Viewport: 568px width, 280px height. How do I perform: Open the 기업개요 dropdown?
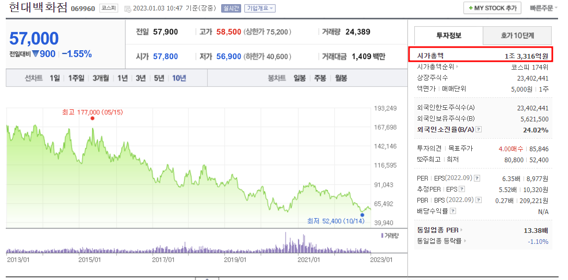(x=260, y=8)
